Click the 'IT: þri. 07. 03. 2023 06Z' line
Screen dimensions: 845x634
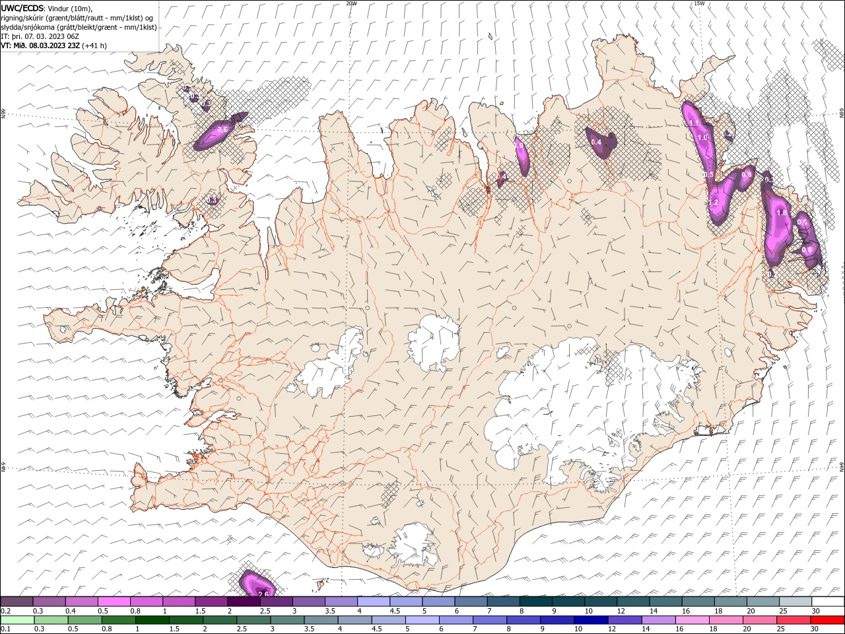click(x=40, y=36)
